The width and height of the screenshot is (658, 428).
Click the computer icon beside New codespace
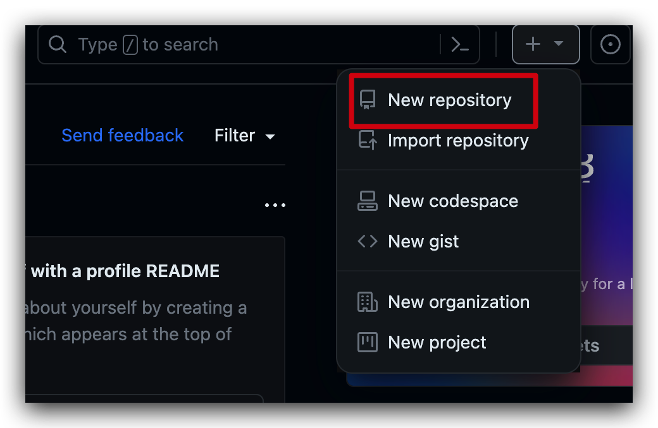click(x=367, y=201)
